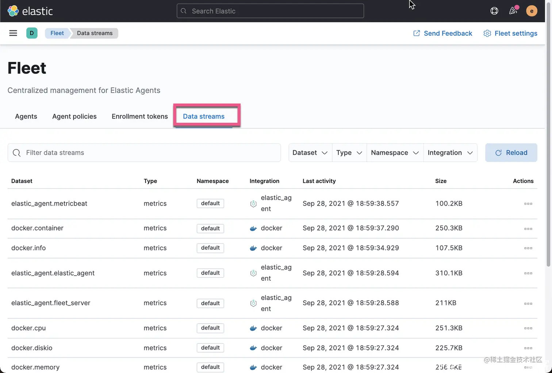
Task: Click the 310.1KB size value
Action: pyautogui.click(x=449, y=273)
